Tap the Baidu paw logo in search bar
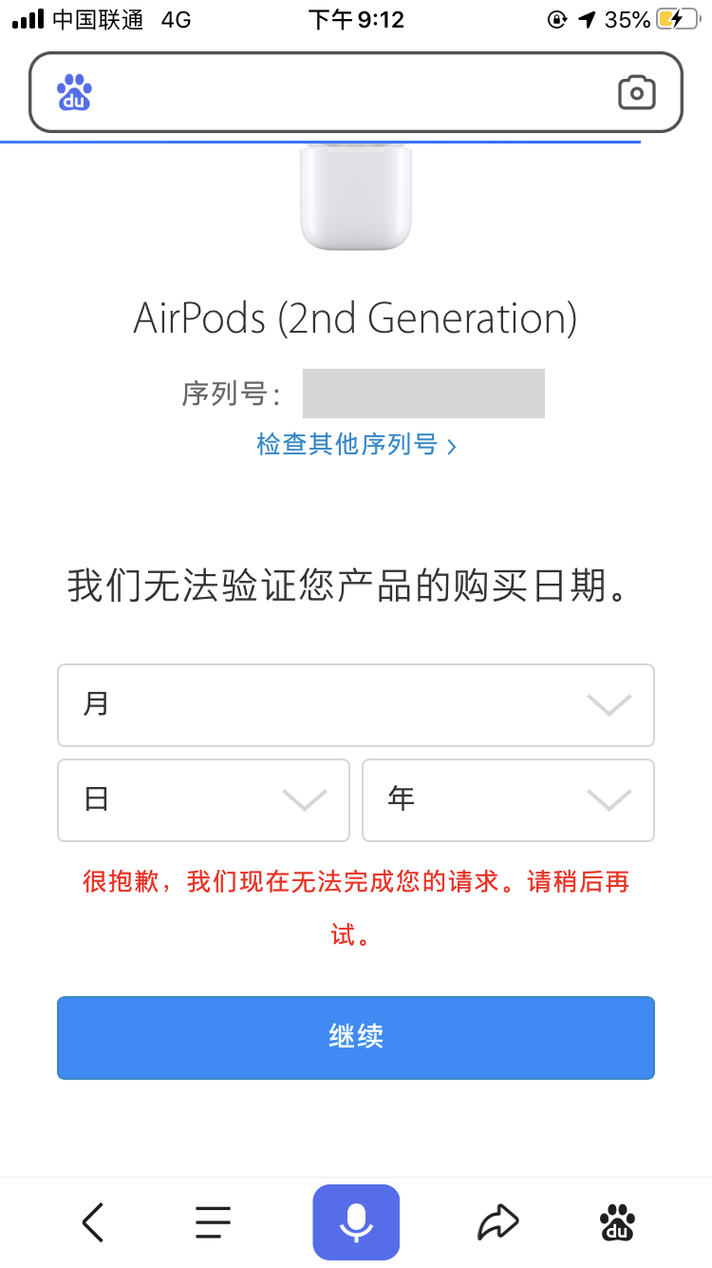Screen dimensions: 712x1268 pyautogui.click(x=75, y=92)
